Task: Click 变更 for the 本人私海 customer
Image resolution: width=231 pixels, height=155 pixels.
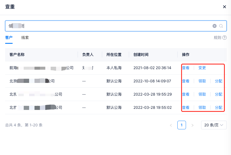Action: pos(202,68)
